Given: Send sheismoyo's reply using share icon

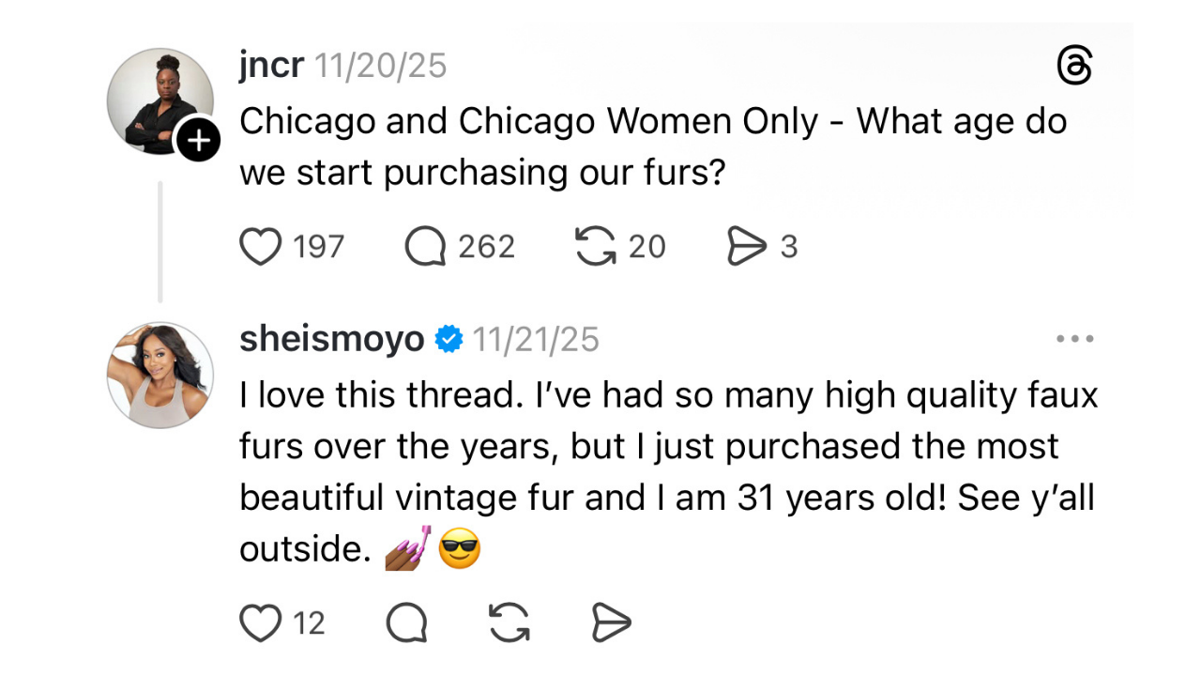Looking at the screenshot, I should coord(611,622).
